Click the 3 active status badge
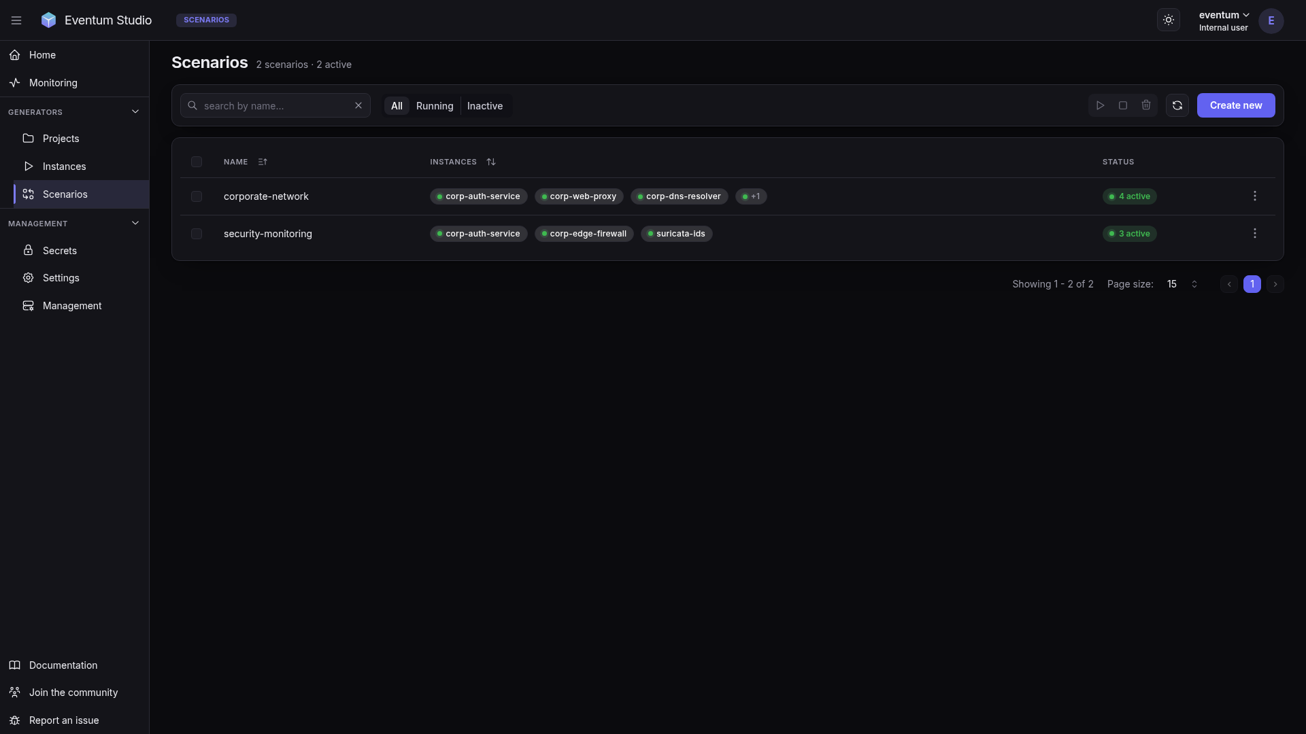This screenshot has width=1306, height=734. [1130, 234]
